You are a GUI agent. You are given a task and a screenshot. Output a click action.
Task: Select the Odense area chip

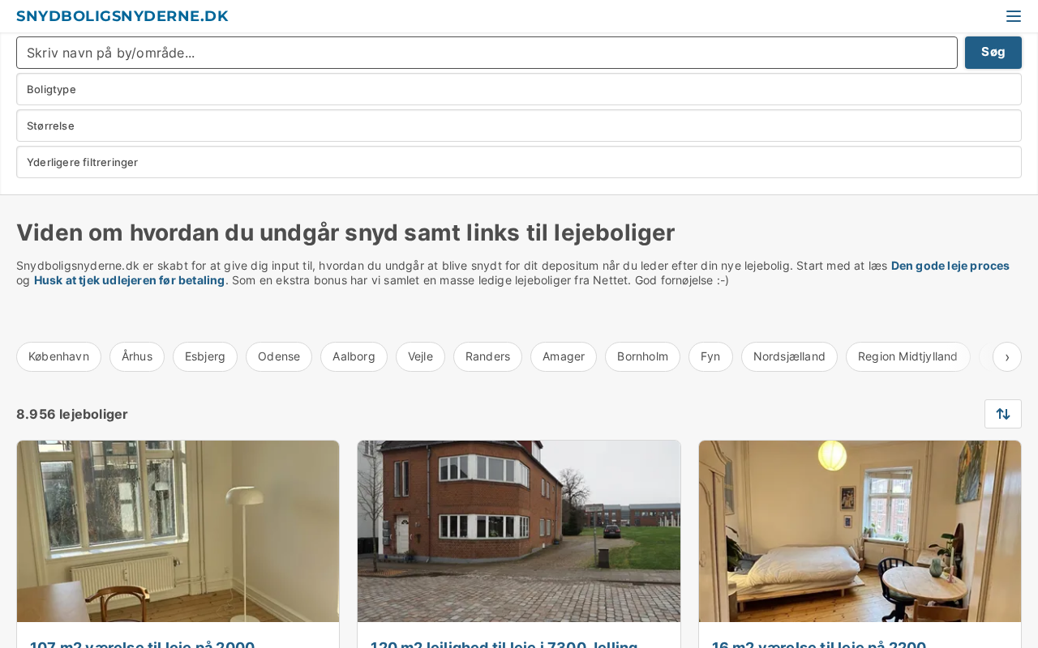pyautogui.click(x=279, y=356)
